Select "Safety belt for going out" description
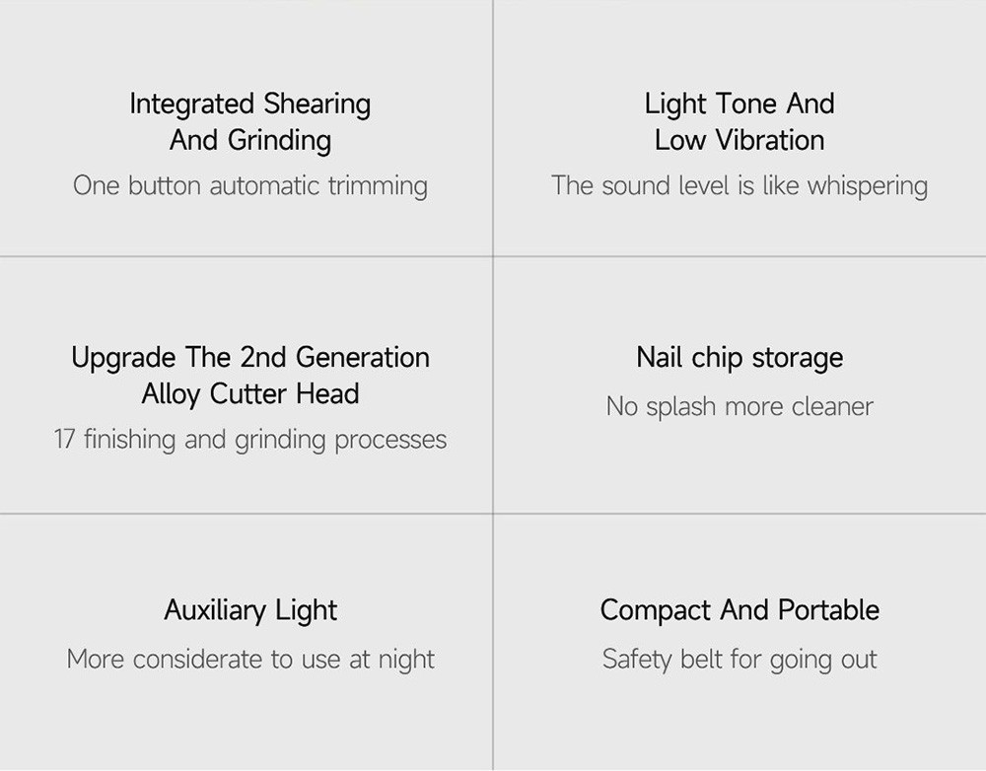986x771 pixels. (739, 659)
